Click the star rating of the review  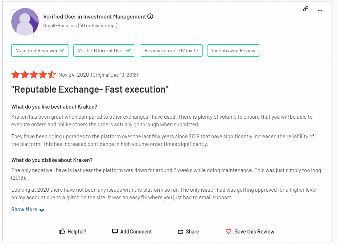click(33, 75)
